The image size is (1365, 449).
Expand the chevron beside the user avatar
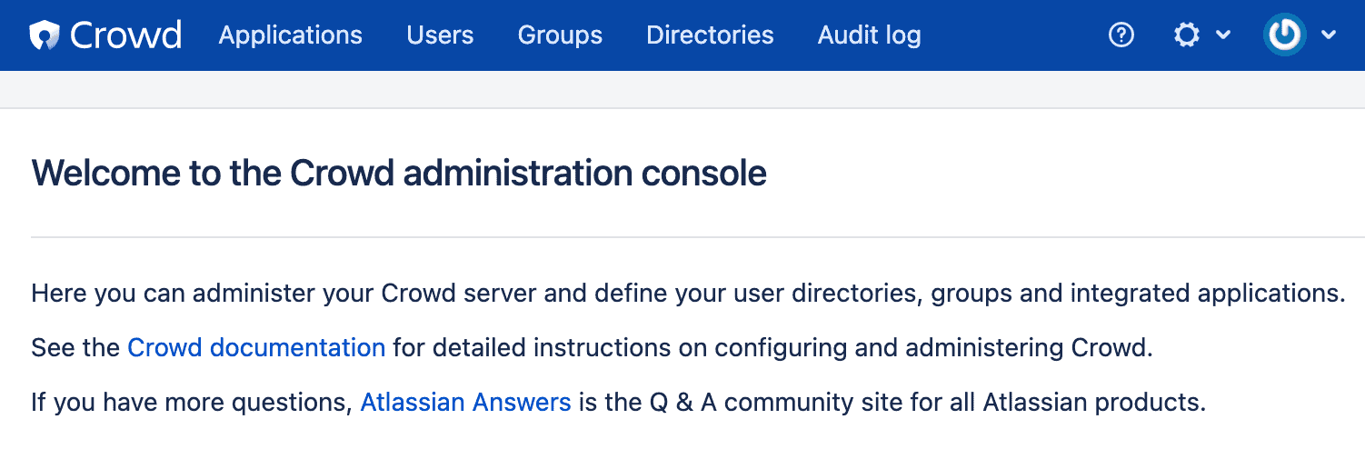click(1329, 35)
